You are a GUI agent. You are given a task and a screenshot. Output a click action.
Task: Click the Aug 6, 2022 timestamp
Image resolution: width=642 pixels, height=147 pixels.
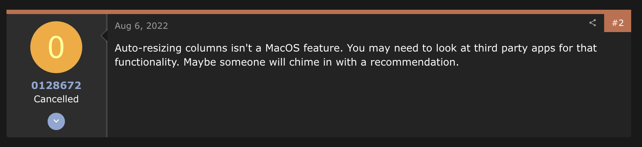141,26
